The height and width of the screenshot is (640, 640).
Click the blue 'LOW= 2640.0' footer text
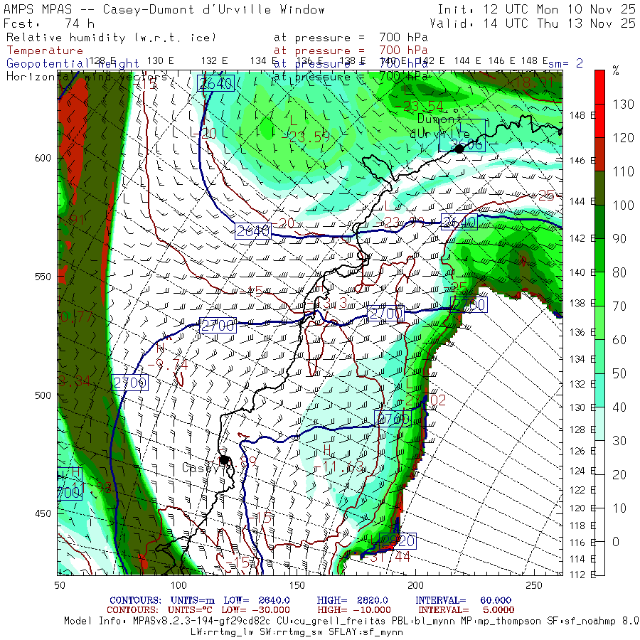pos(257,600)
